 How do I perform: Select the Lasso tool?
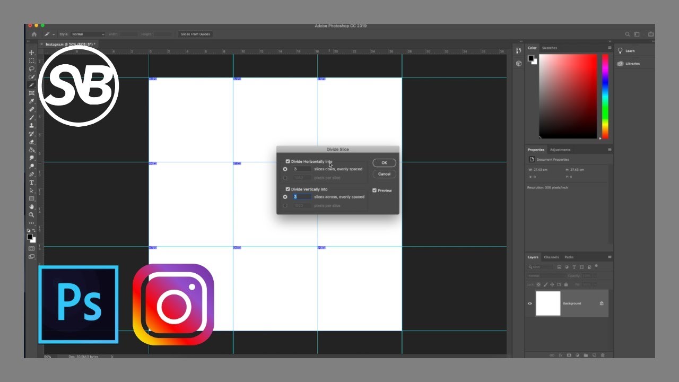32,68
